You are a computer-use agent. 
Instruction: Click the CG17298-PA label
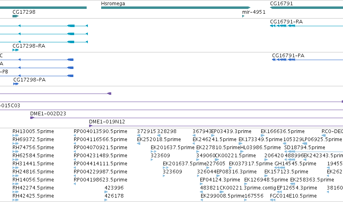coord(29,80)
